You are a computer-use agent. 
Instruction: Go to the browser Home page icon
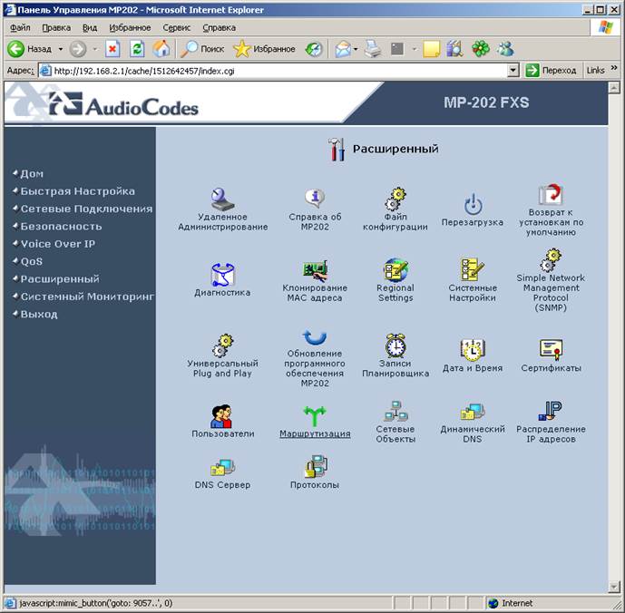point(161,49)
